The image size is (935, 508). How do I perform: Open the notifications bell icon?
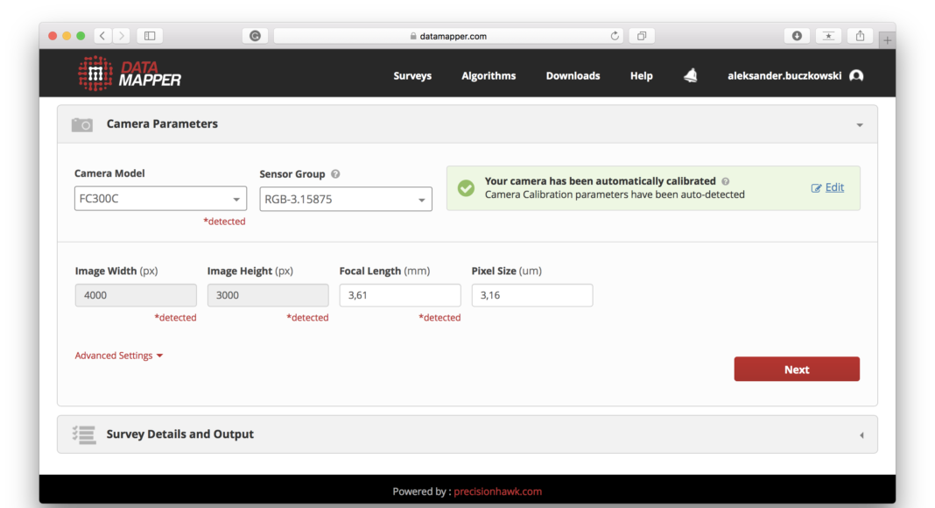pyautogui.click(x=691, y=76)
